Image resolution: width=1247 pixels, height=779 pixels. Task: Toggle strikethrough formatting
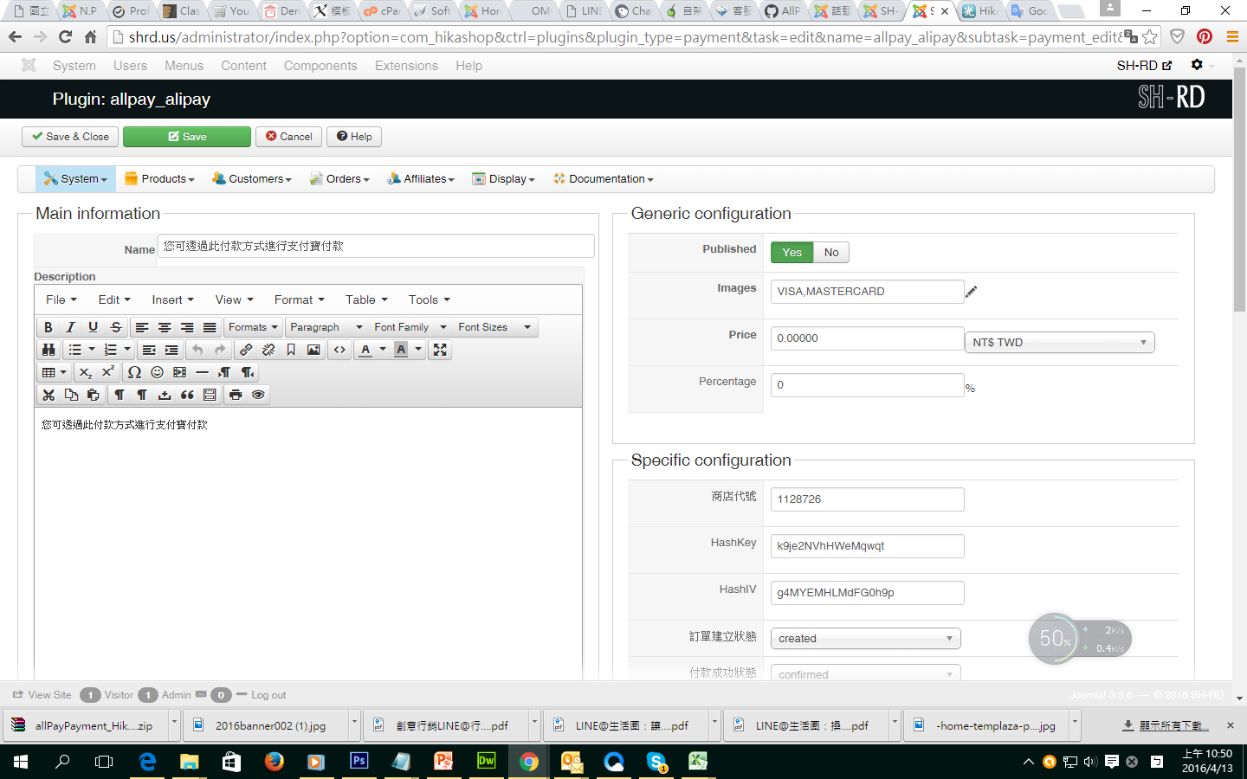tap(116, 327)
